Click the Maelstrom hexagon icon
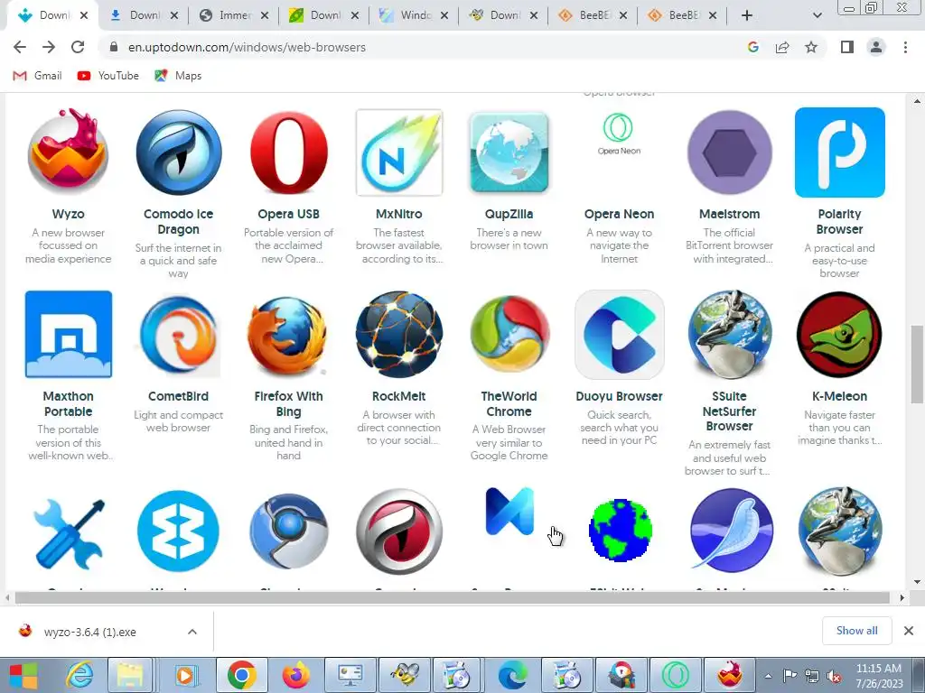 (x=730, y=152)
